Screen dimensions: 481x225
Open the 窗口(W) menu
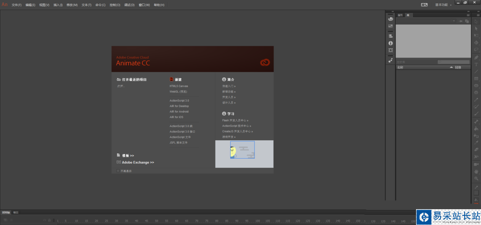(x=144, y=5)
